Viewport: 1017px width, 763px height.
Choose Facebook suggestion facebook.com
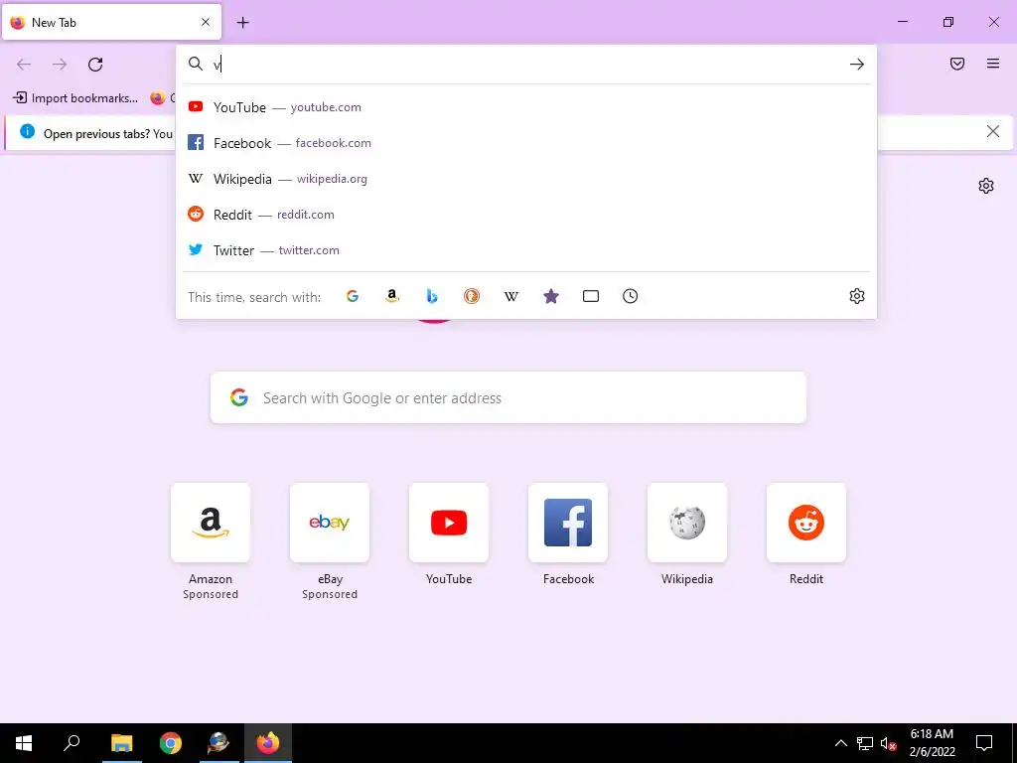(x=526, y=143)
